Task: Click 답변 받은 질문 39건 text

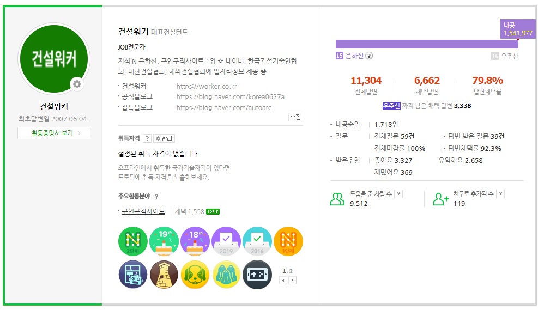Action: coord(476,137)
